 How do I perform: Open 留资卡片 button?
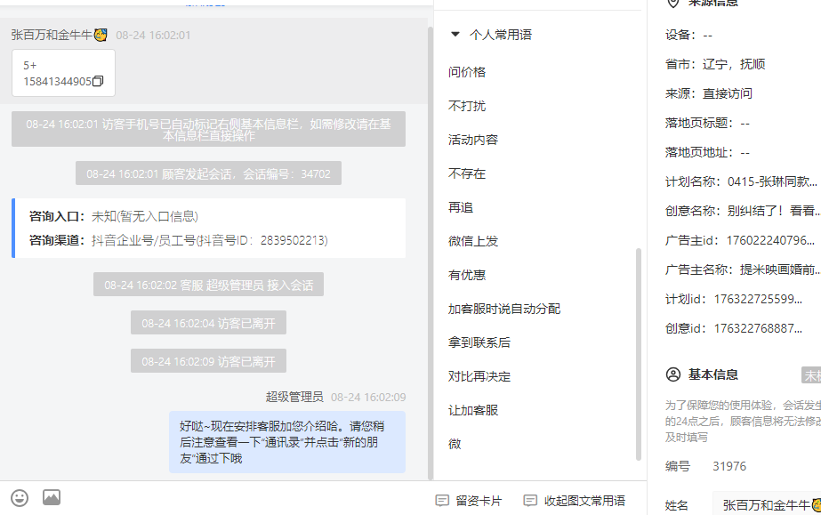coord(469,501)
